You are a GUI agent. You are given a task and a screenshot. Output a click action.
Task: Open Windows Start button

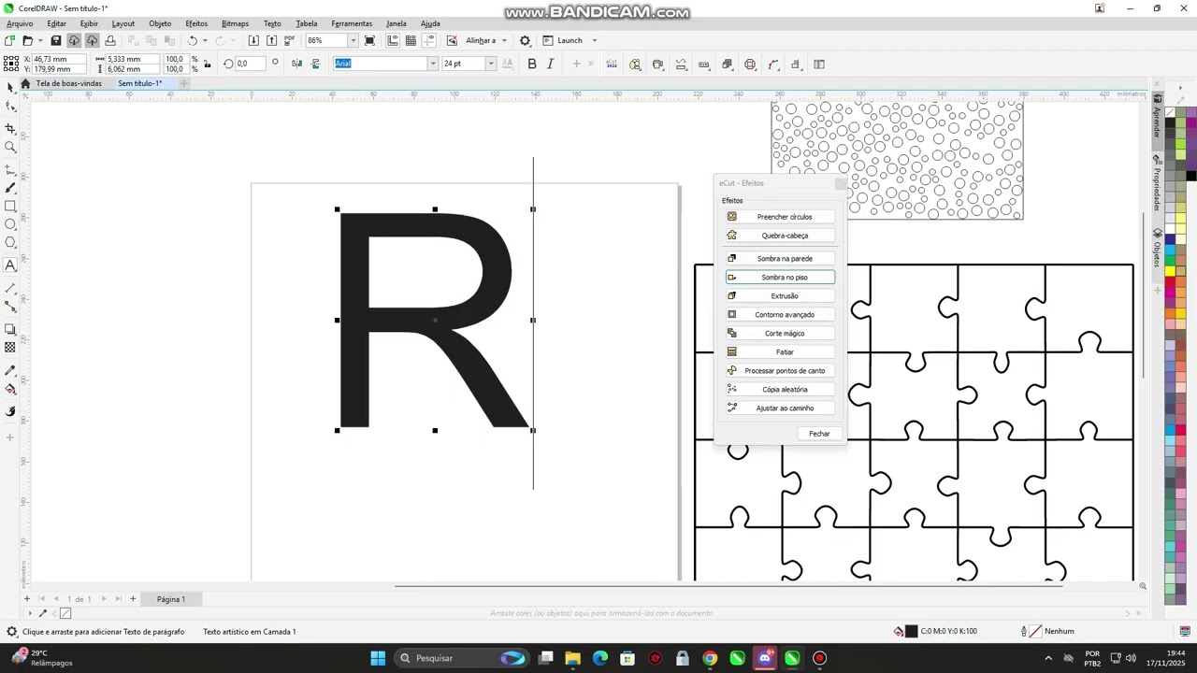378,658
